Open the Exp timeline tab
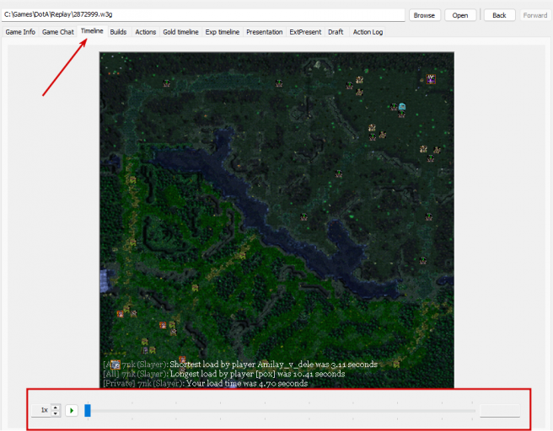This screenshot has width=553, height=431. click(223, 32)
